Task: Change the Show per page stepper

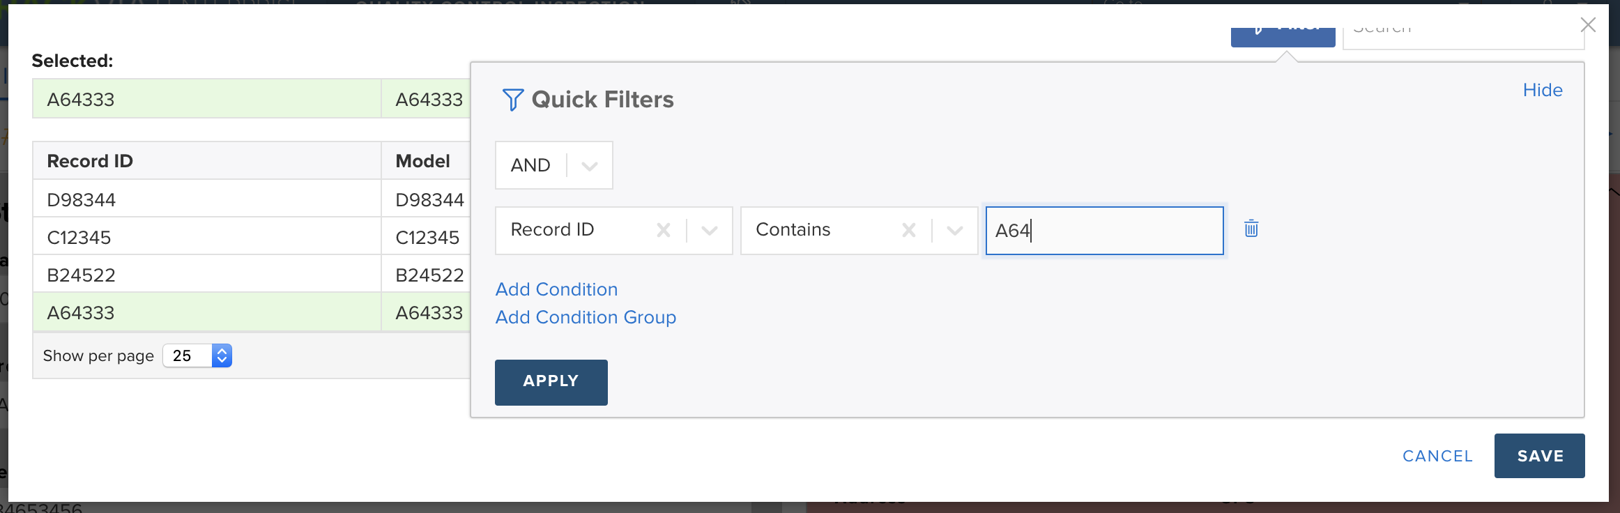Action: (222, 355)
